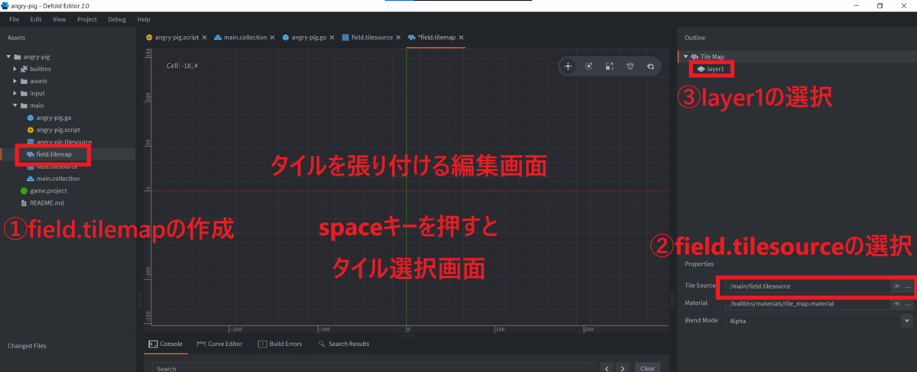
Task: Close the field.tilemap tab
Action: pos(461,37)
